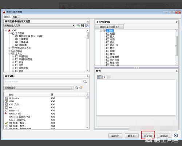182x146 pixels.
Task: Collapse the 命令列表 panel chevron
Action: (x=88, y=77)
